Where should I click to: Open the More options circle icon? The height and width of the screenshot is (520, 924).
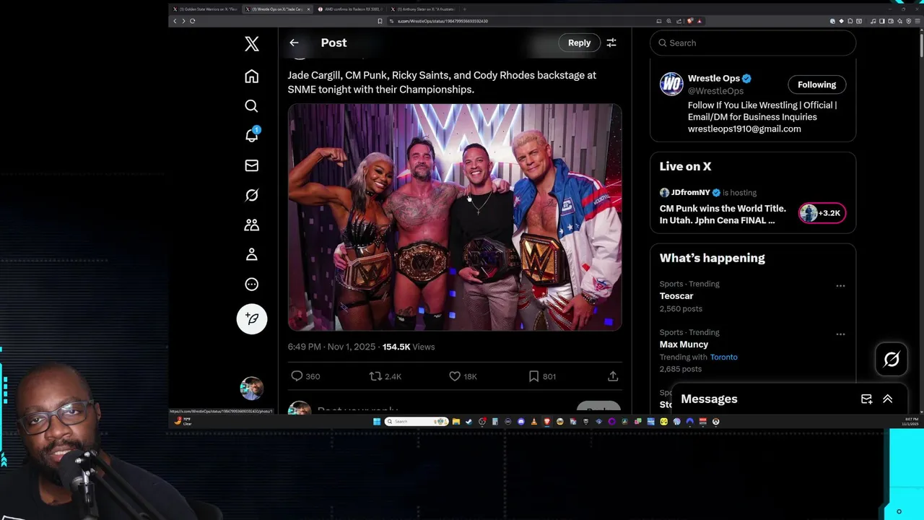point(251,285)
